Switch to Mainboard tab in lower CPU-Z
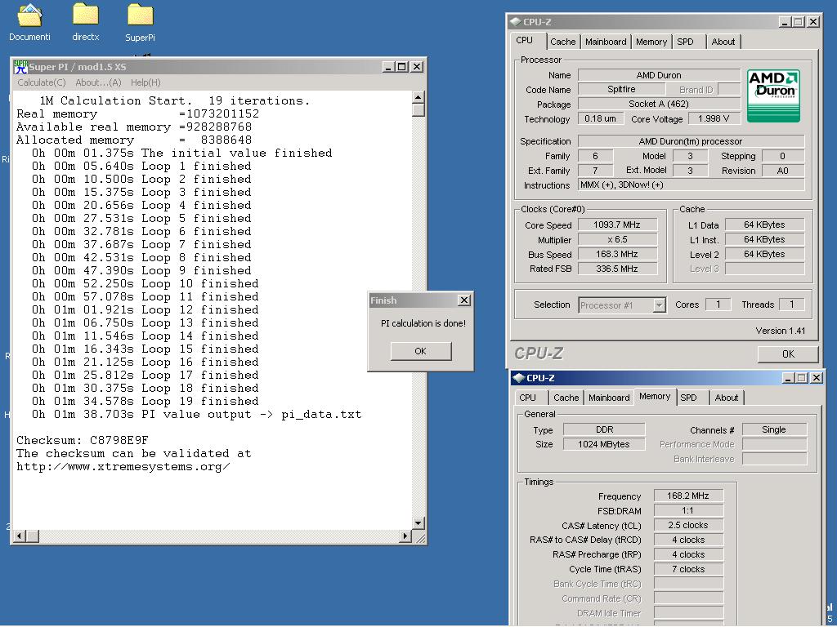This screenshot has width=837, height=627. coord(609,398)
